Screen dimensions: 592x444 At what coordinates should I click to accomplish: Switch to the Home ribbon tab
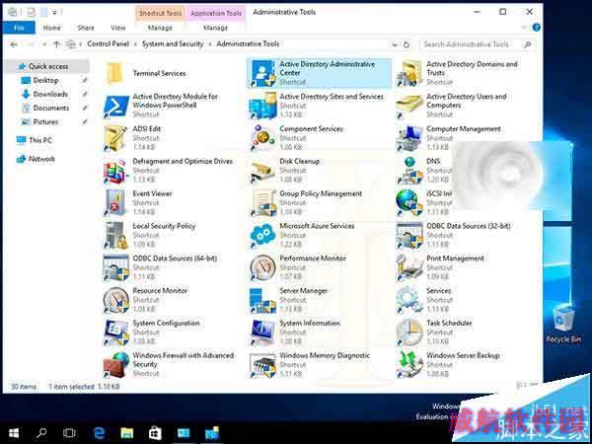51,28
